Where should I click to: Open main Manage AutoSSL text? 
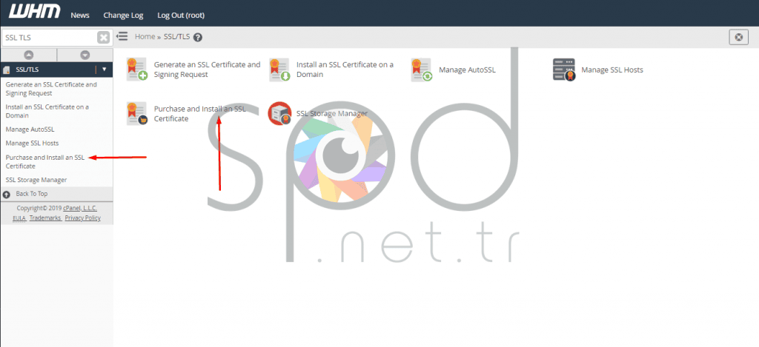467,70
